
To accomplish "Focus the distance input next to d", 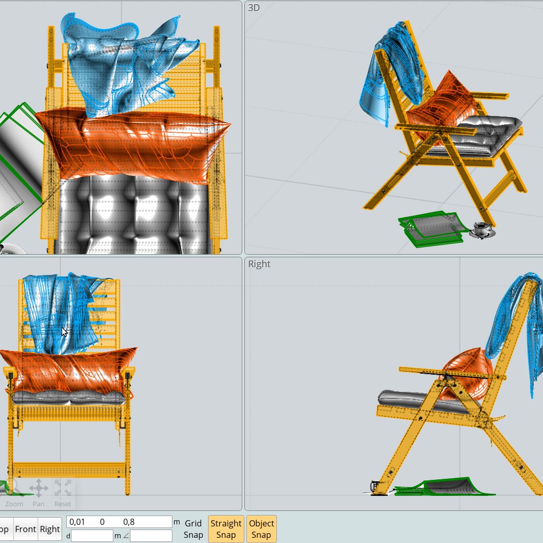I will [92, 536].
